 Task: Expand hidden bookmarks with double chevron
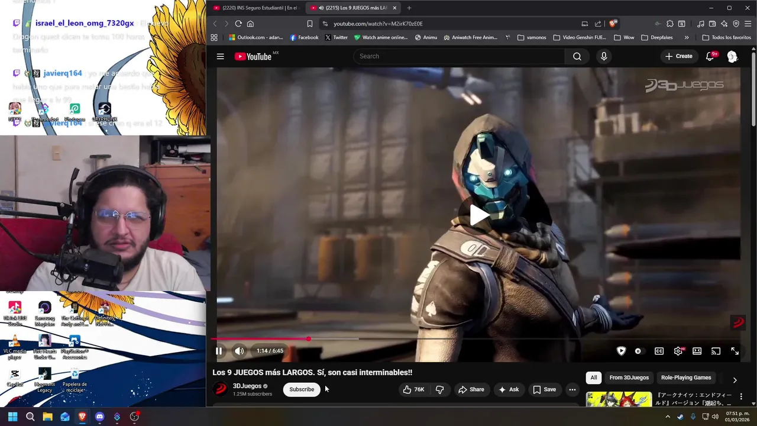687,37
